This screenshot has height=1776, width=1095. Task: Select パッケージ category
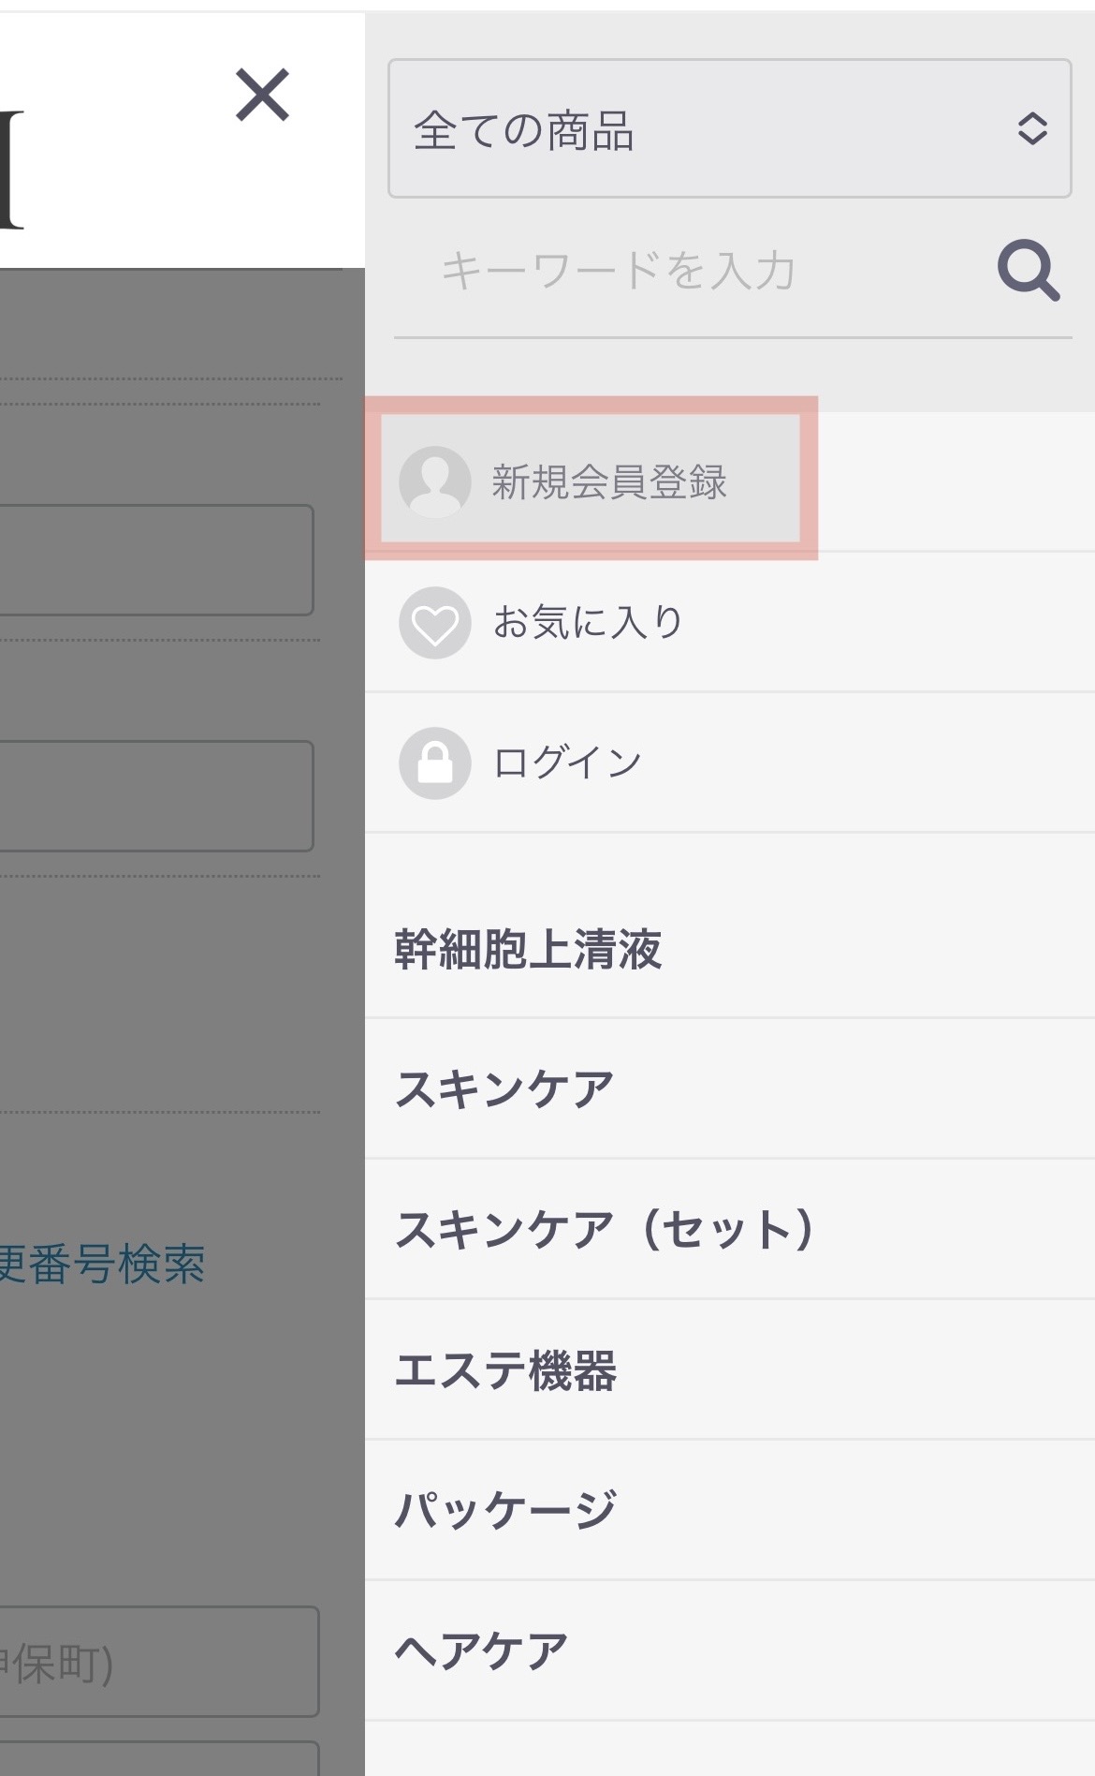coord(730,1510)
